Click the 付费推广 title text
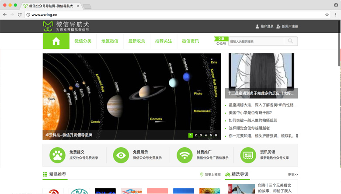Image resolution: width=341 pixels, height=194 pixels. (204, 152)
